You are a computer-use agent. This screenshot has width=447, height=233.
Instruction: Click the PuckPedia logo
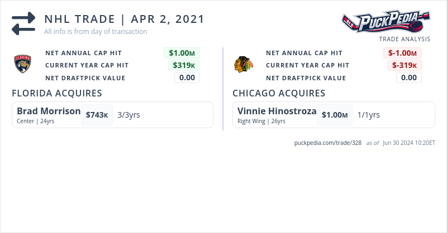coord(386,23)
